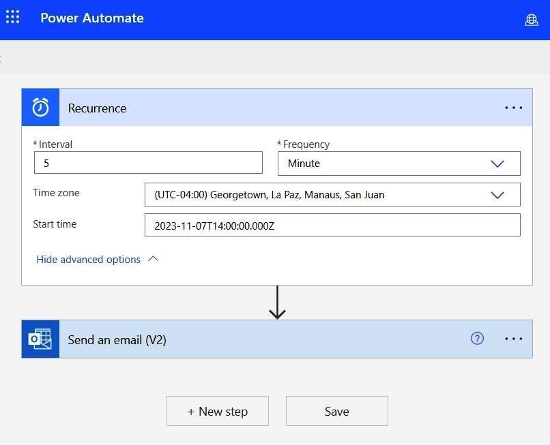Open the app launcher waffle icon
The image size is (550, 445).
coord(13,17)
